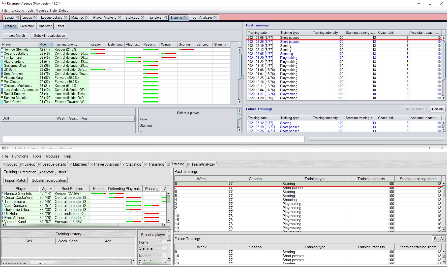The image size is (447, 267).
Task: Open the Modules menu
Action: [42, 10]
